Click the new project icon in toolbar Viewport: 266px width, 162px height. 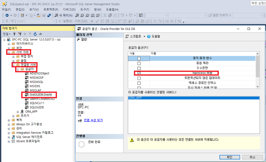[x=22, y=16]
